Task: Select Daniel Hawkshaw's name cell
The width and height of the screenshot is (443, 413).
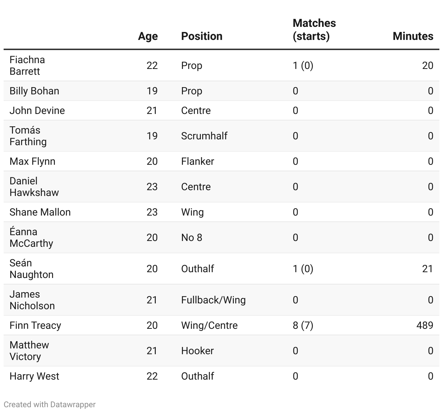Action: (34, 187)
